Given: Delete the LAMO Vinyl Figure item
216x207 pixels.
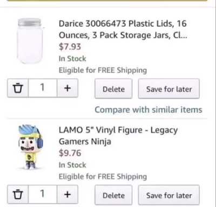Looking at the screenshot, I should [x=113, y=195].
